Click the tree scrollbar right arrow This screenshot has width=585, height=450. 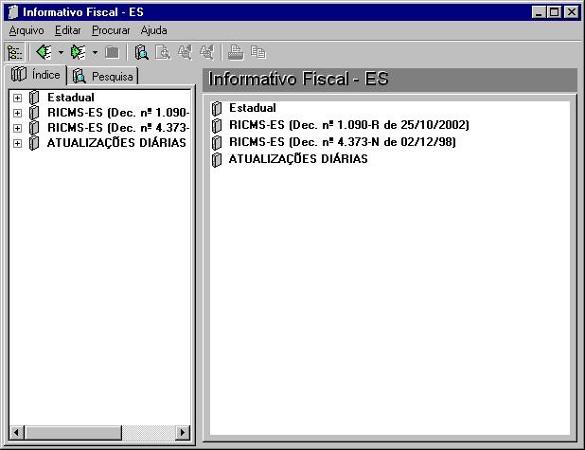click(x=183, y=433)
